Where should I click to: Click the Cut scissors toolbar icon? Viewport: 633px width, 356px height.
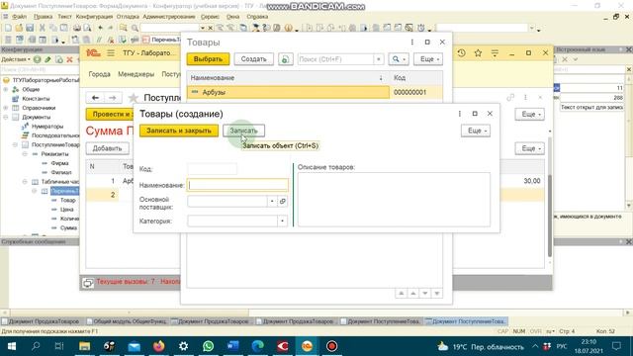[42, 28]
